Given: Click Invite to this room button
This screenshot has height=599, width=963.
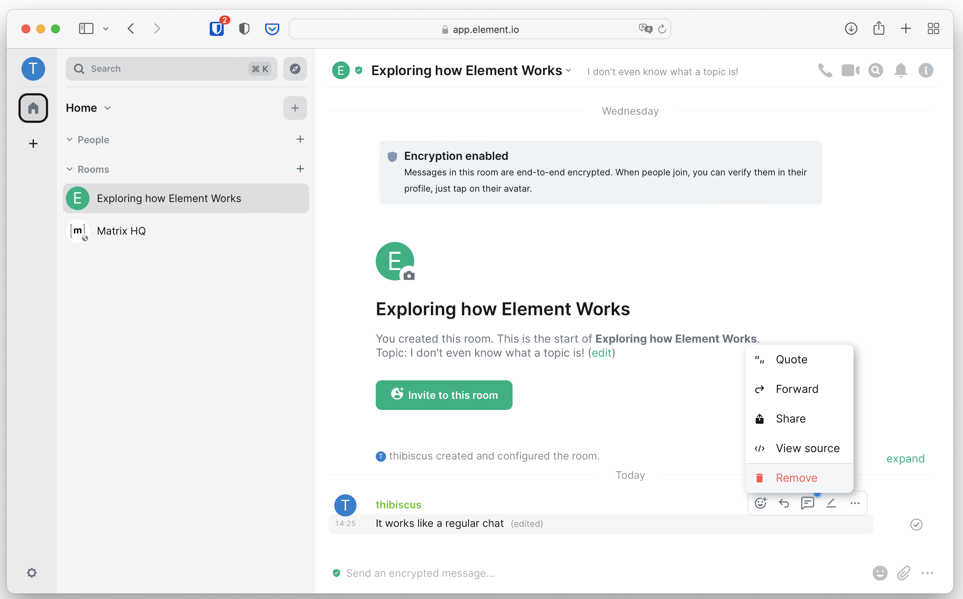Looking at the screenshot, I should point(444,395).
